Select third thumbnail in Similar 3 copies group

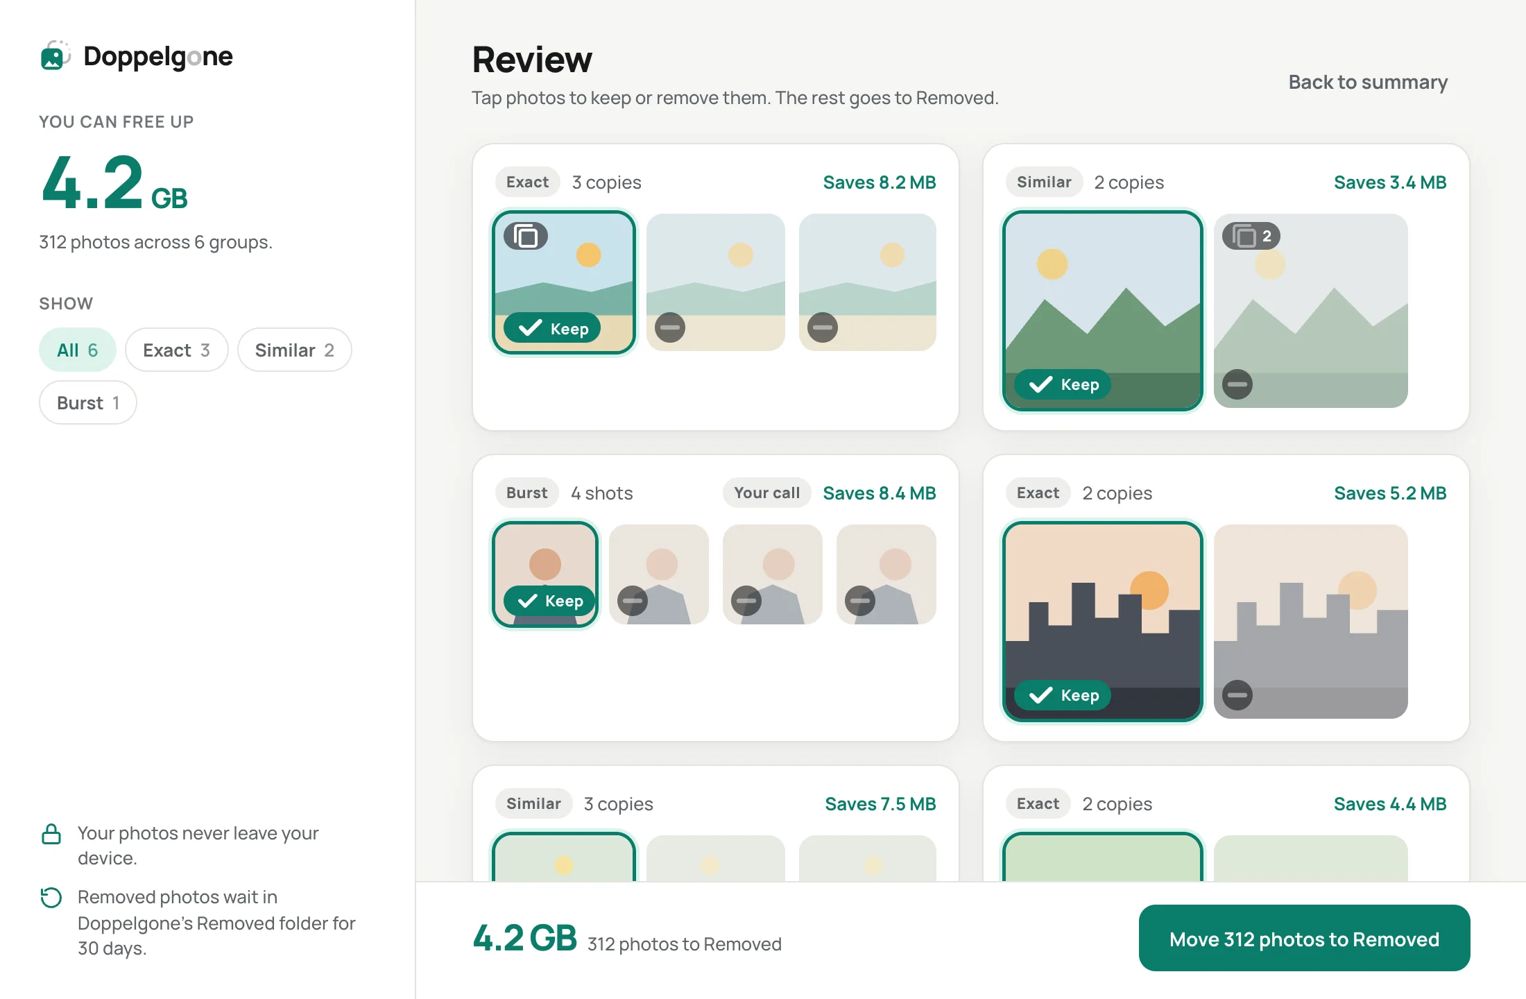pyautogui.click(x=868, y=859)
